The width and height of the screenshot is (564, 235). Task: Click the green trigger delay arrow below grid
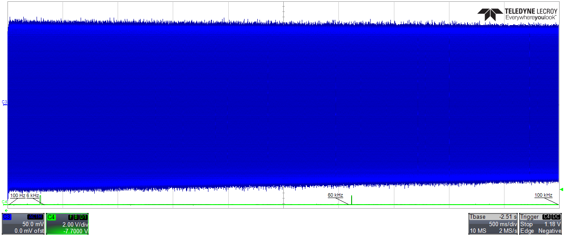pos(6,210)
